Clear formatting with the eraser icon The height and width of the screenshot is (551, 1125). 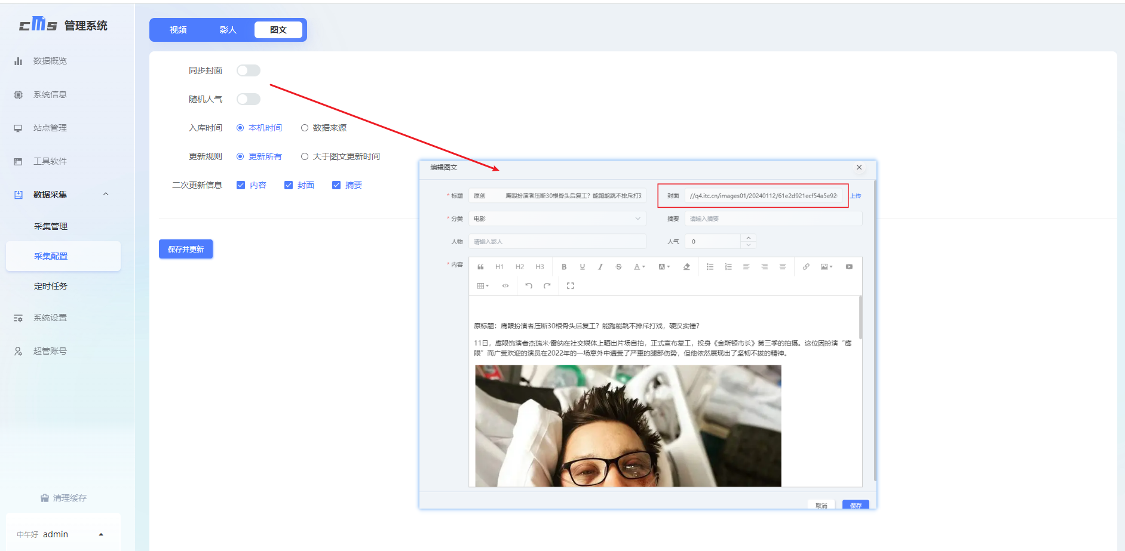(686, 267)
